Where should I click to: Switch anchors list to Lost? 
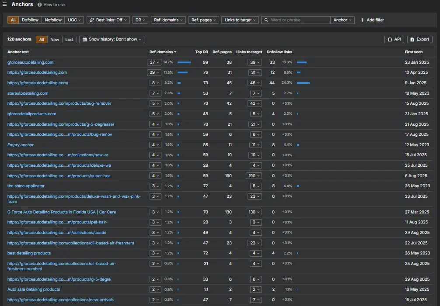(69, 39)
